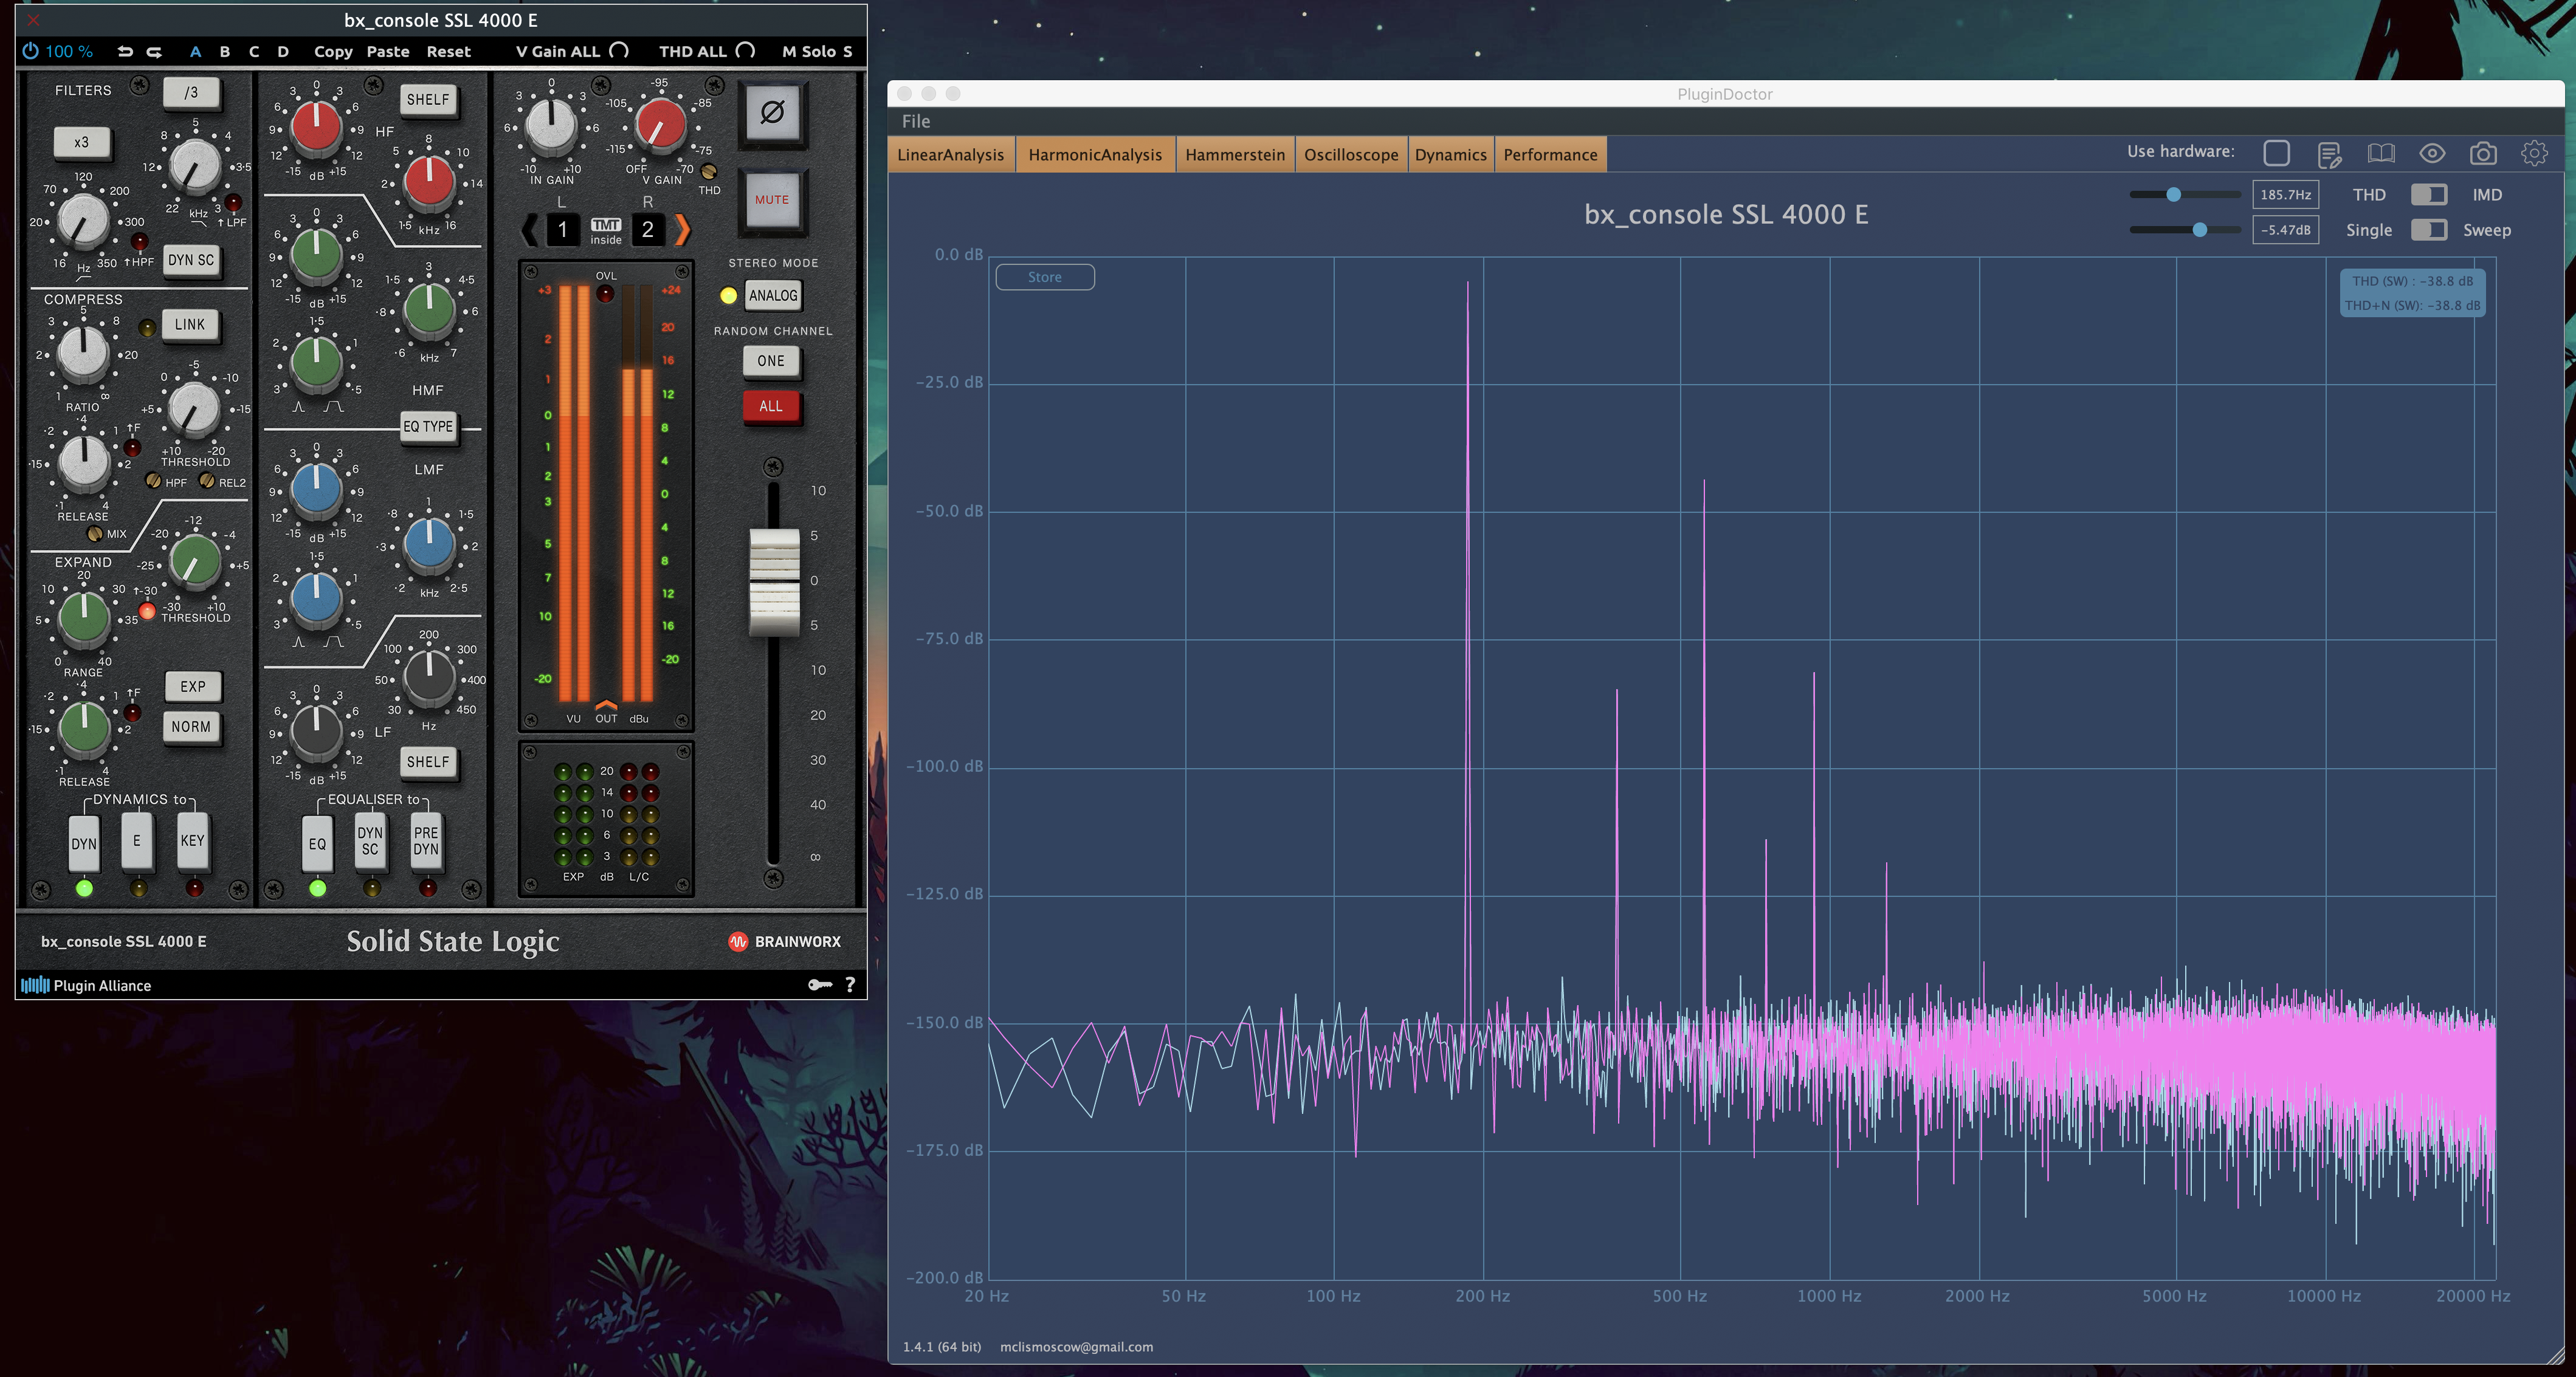Switch to the Hammerstein tab
This screenshot has width=2576, height=1377.
click(x=1235, y=154)
